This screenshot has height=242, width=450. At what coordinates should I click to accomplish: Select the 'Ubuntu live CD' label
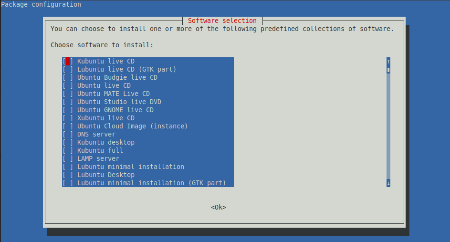(104, 85)
